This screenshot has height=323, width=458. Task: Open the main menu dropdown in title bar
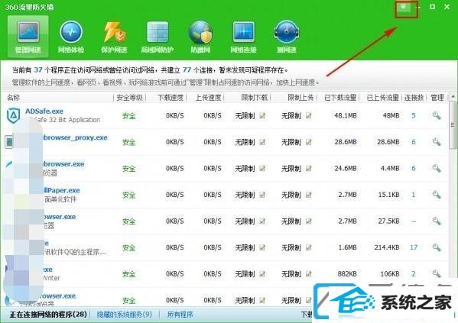click(403, 7)
